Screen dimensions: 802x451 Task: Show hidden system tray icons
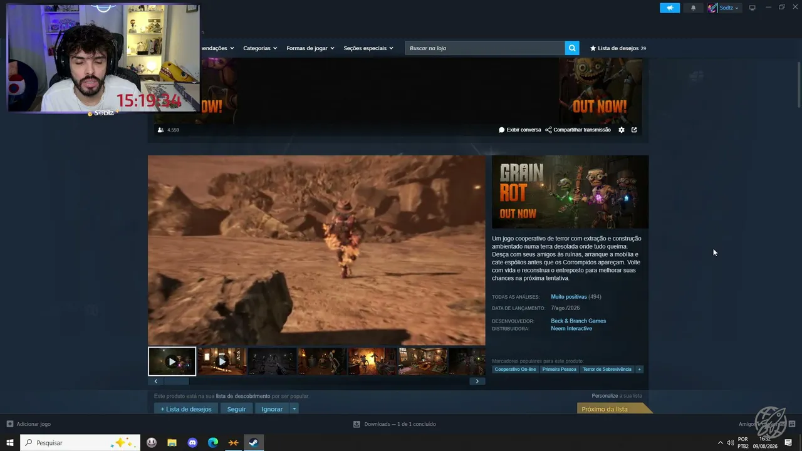coord(720,443)
